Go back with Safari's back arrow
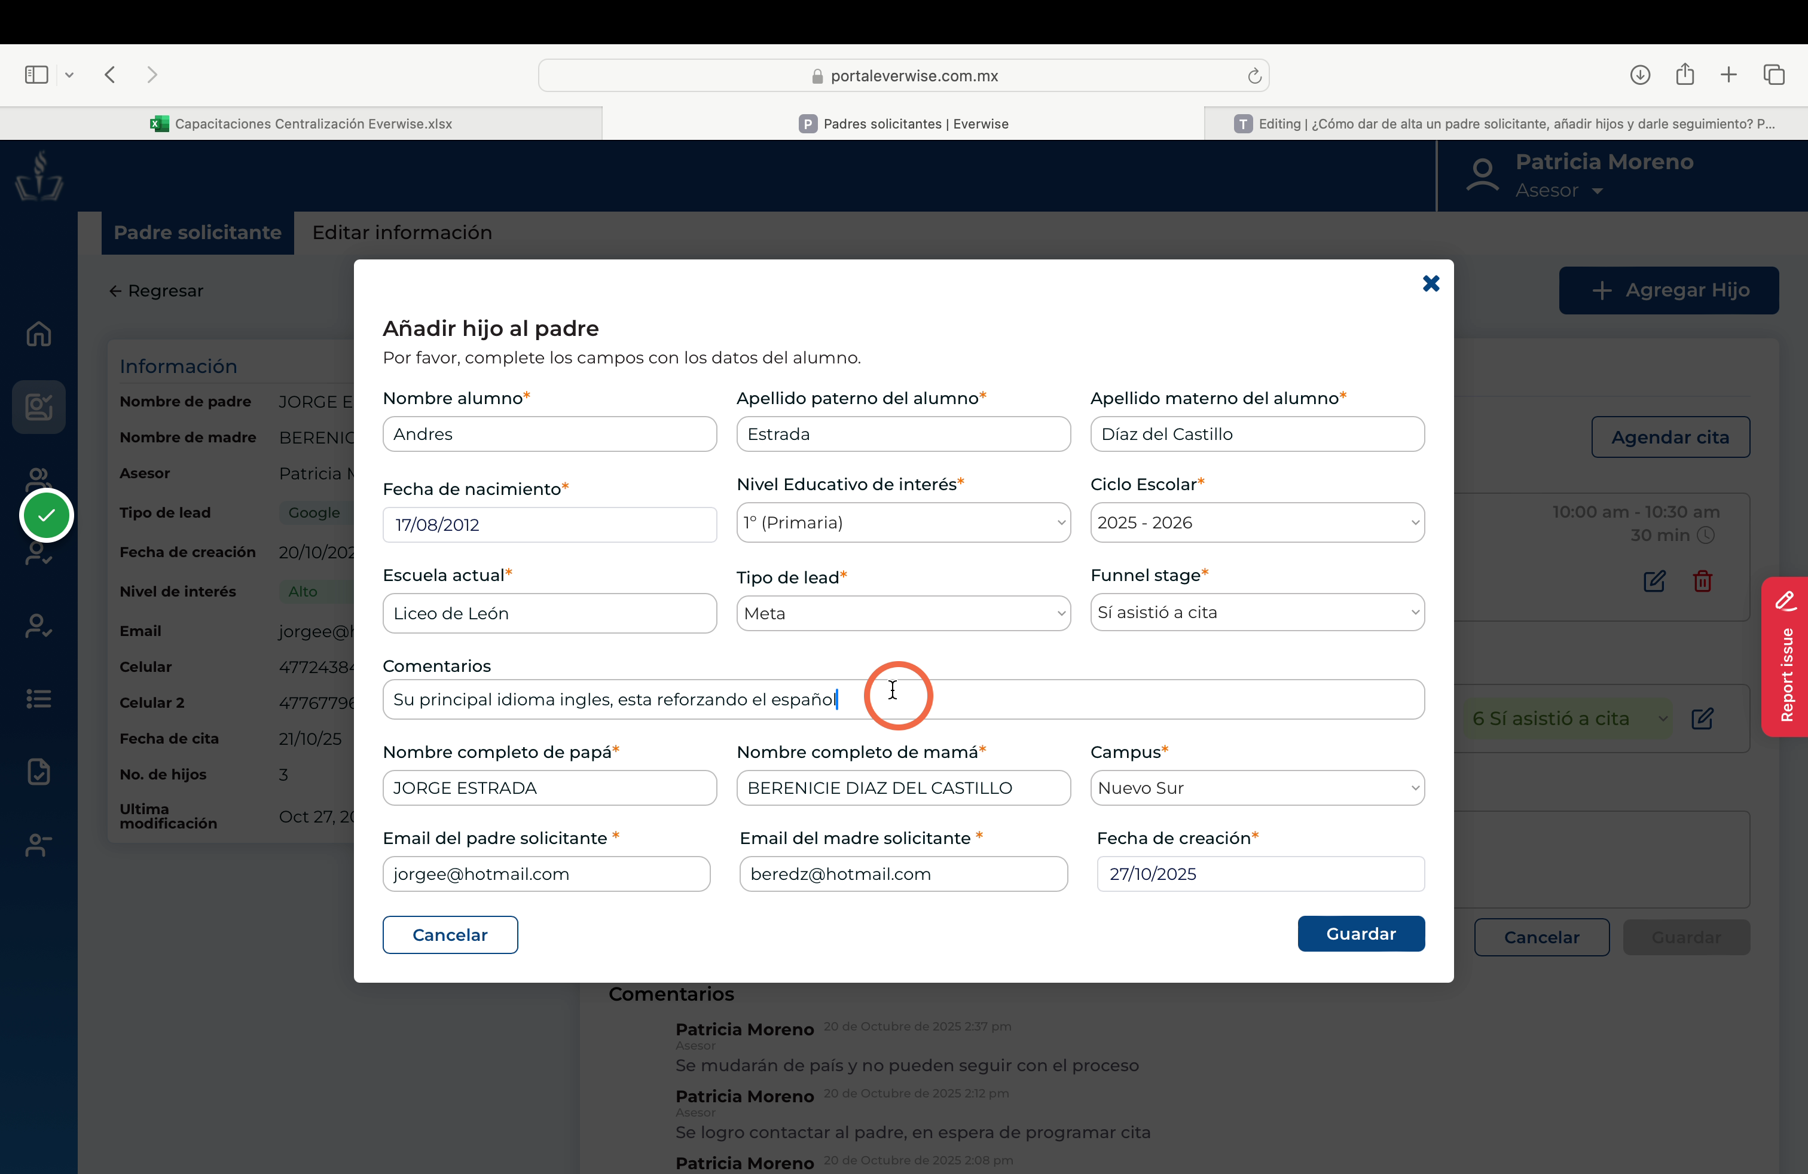This screenshot has width=1808, height=1174. tap(110, 74)
